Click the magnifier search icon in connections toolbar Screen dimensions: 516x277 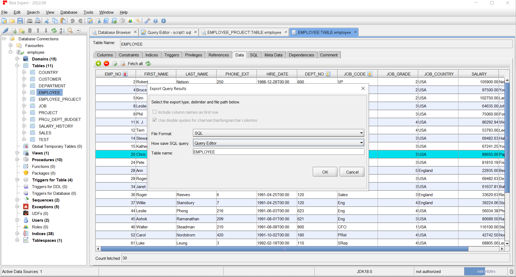pos(70,31)
